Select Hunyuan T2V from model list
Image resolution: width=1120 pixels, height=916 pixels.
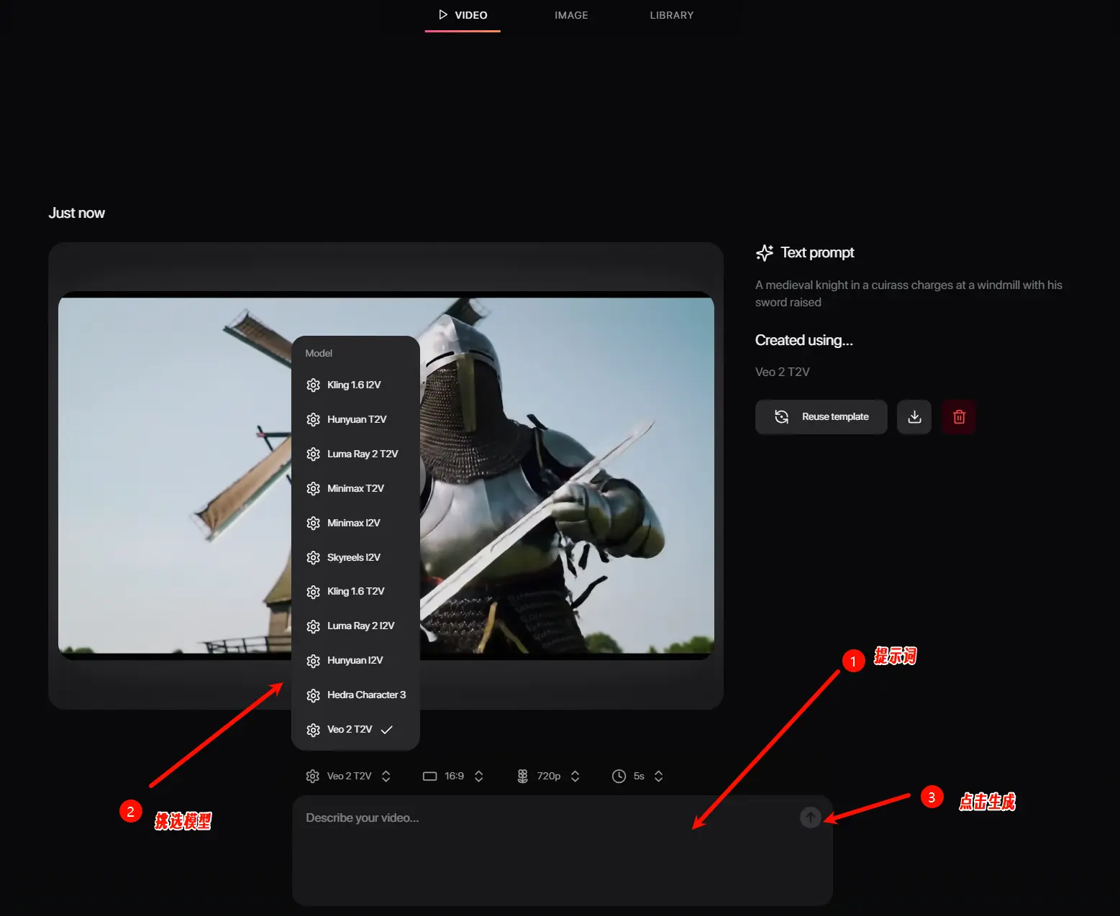pos(356,420)
